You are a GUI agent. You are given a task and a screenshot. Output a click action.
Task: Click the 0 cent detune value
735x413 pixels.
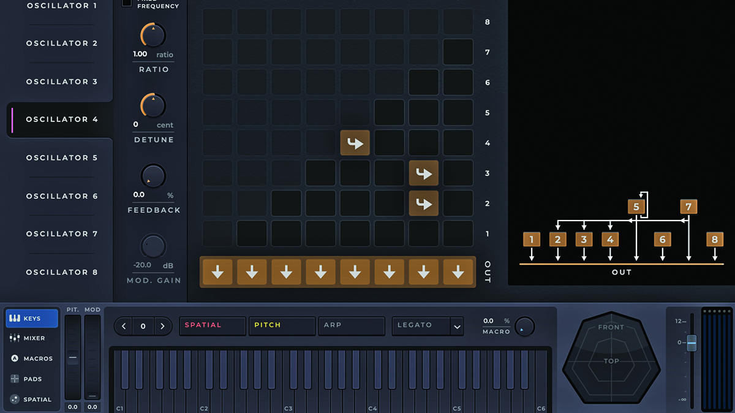(x=136, y=124)
